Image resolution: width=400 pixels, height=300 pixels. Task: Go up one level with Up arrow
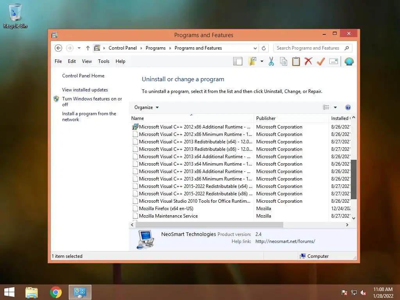[88, 48]
